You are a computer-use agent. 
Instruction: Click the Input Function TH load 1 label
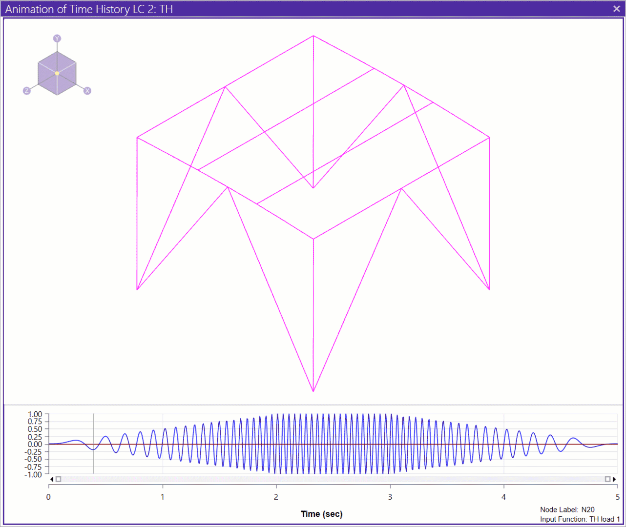pyautogui.click(x=580, y=519)
